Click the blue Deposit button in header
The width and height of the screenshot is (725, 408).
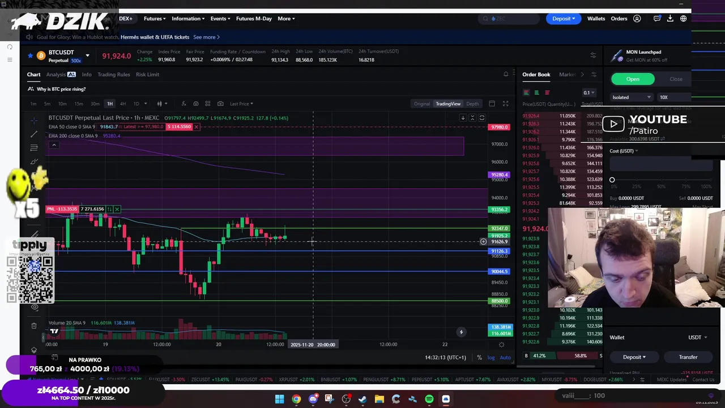coord(564,19)
